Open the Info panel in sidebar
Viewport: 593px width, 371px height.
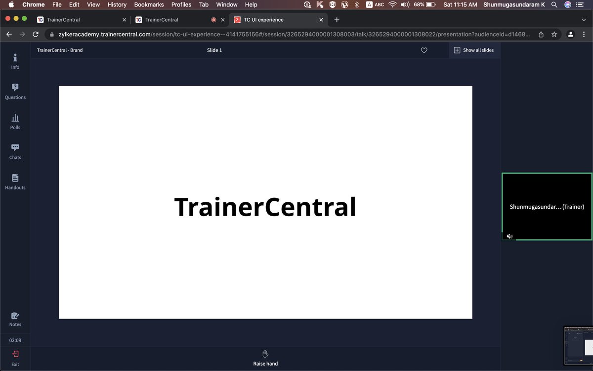coord(15,62)
